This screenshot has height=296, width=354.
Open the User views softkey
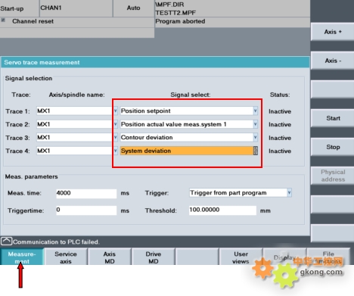[x=241, y=257]
